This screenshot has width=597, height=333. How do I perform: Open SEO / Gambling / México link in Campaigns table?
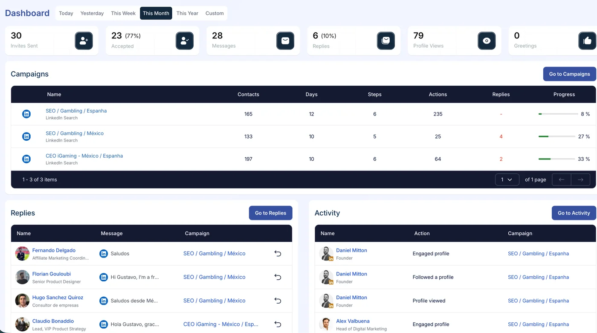pos(75,133)
